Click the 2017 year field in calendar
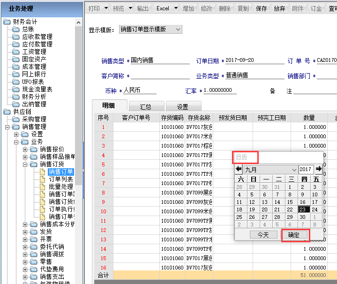The width and height of the screenshot is (337, 284). click(x=306, y=169)
